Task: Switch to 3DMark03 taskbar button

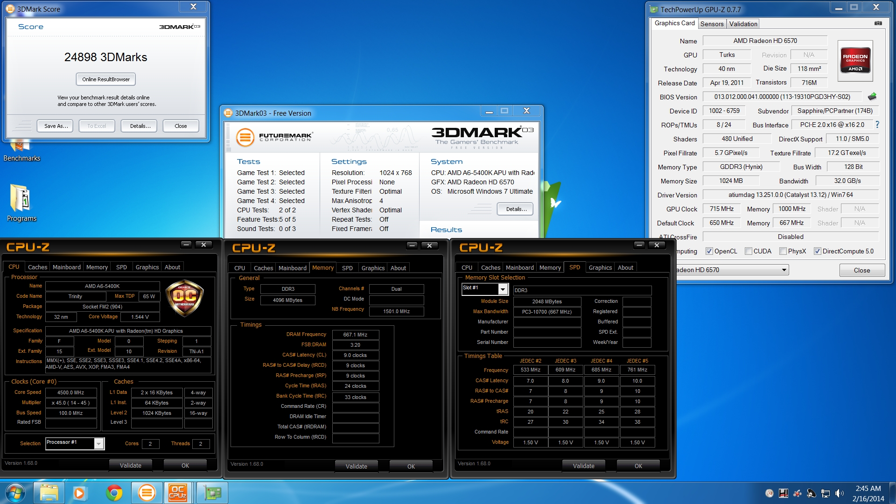Action: point(147,493)
